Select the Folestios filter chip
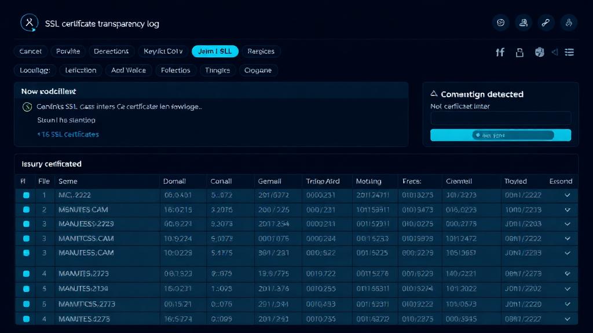This screenshot has width=593, height=333. [175, 70]
